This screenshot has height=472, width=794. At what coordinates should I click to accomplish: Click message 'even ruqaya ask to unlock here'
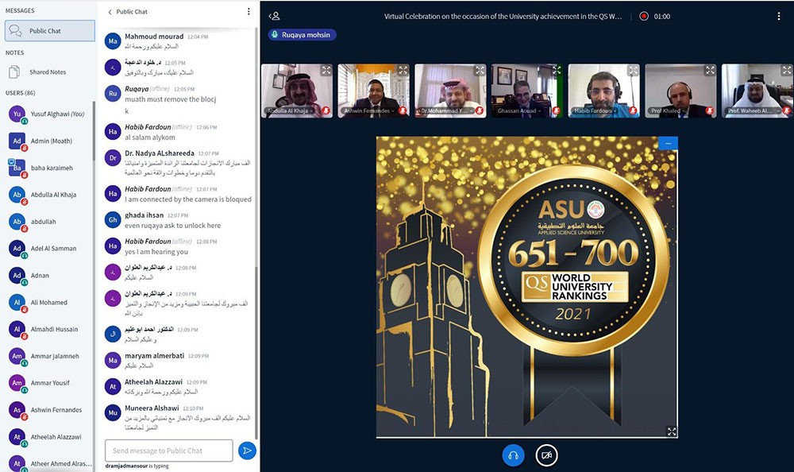(x=172, y=226)
